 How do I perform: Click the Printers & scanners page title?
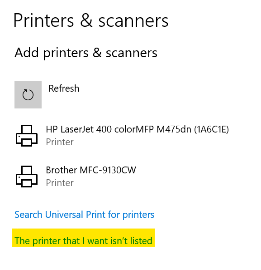(x=91, y=20)
